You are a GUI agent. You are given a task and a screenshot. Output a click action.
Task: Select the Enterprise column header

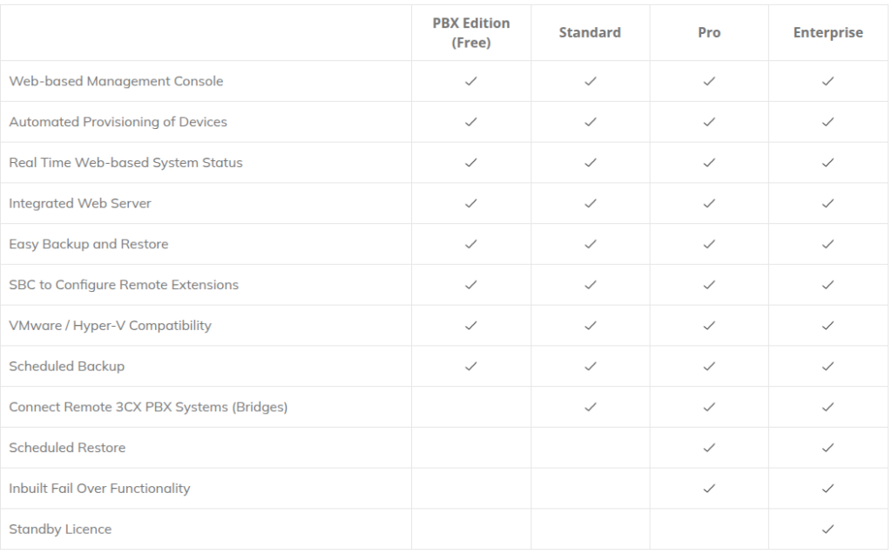(x=828, y=33)
